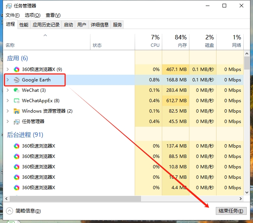Click the vertical scrollbar down arrow
The image size is (253, 223).
pyautogui.click(x=247, y=192)
